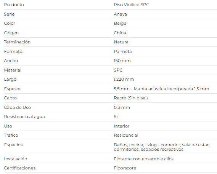Screen dimensions: 217x174
Task: Click the 'Beige' color value
Action: pos(120,23)
